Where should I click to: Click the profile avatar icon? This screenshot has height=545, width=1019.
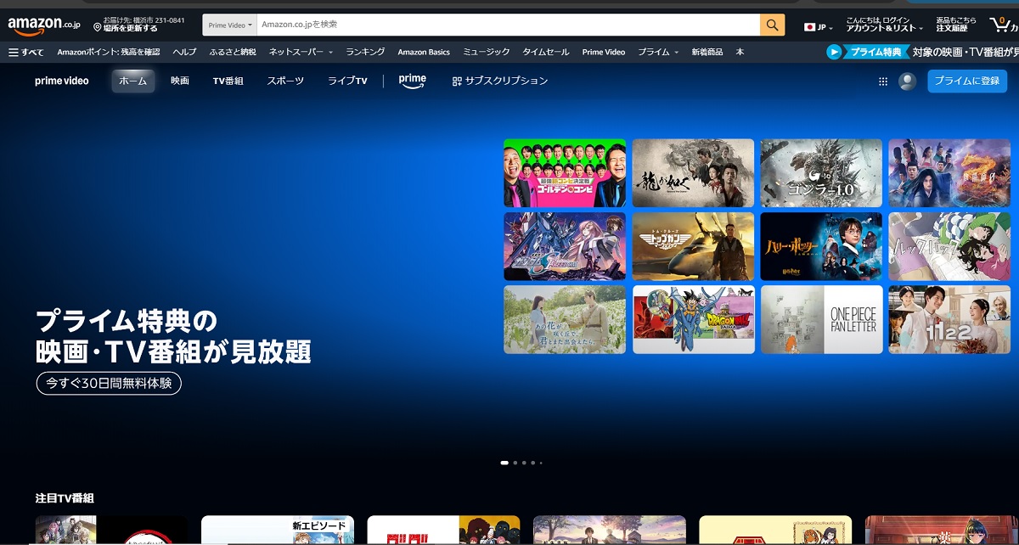click(905, 81)
